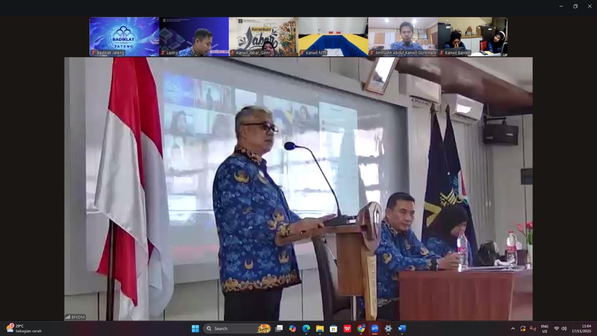597x336 pixels.
Task: Open Settings gear in taskbar
Action: (388, 329)
